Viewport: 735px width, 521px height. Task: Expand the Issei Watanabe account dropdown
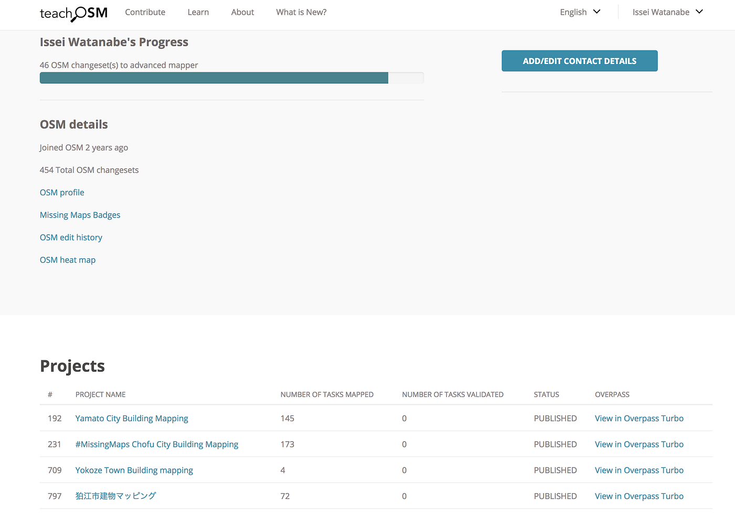pos(667,12)
